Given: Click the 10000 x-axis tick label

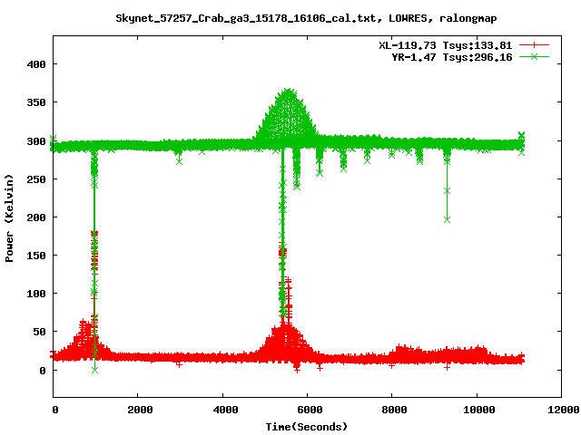Looking at the screenshot, I should (x=478, y=410).
